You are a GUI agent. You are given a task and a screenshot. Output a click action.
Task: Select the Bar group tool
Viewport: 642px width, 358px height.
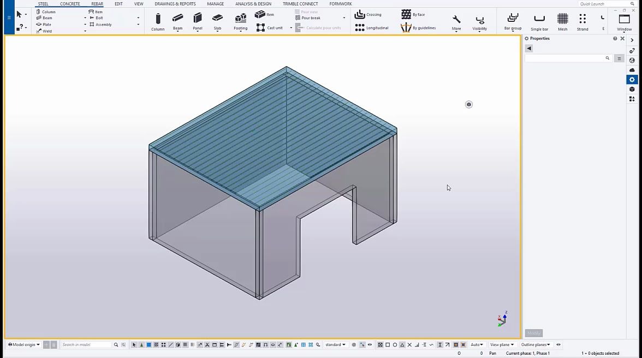pos(513,22)
